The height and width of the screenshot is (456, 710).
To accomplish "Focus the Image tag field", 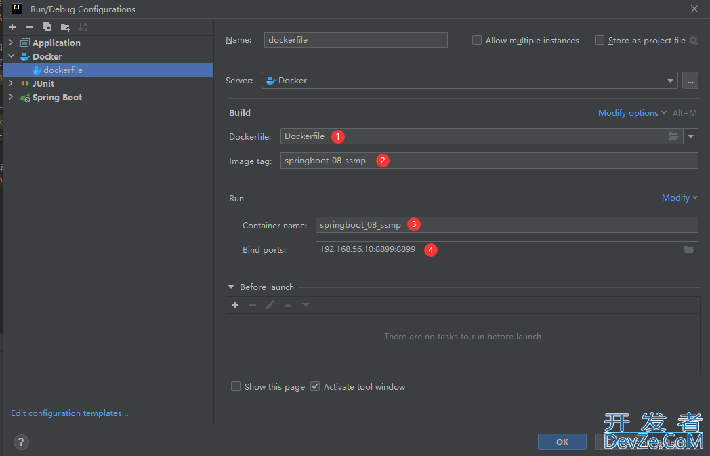I will click(x=489, y=161).
